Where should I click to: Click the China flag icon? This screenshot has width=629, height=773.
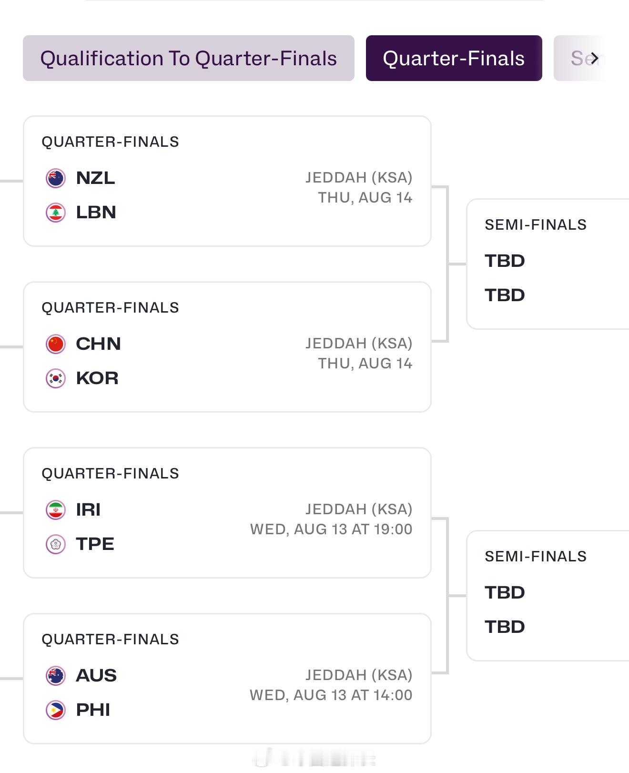(56, 344)
